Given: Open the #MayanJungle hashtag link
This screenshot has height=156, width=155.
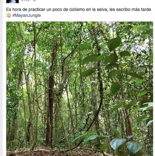Looking at the screenshot, I should tap(27, 15).
